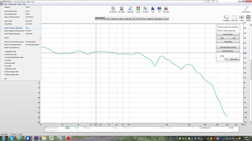Image resolution: width=252 pixels, height=141 pixels.
Task: Expand the Export submenu
Action: (21, 38)
